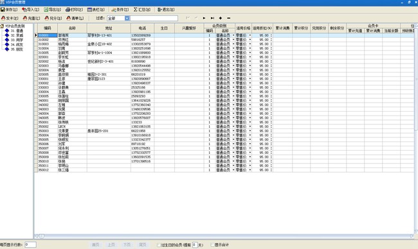
Task: Click the birthday advance days input
Action: pyautogui.click(x=195, y=245)
